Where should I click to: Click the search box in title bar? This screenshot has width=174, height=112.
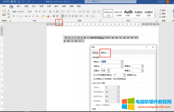pos(102,2)
